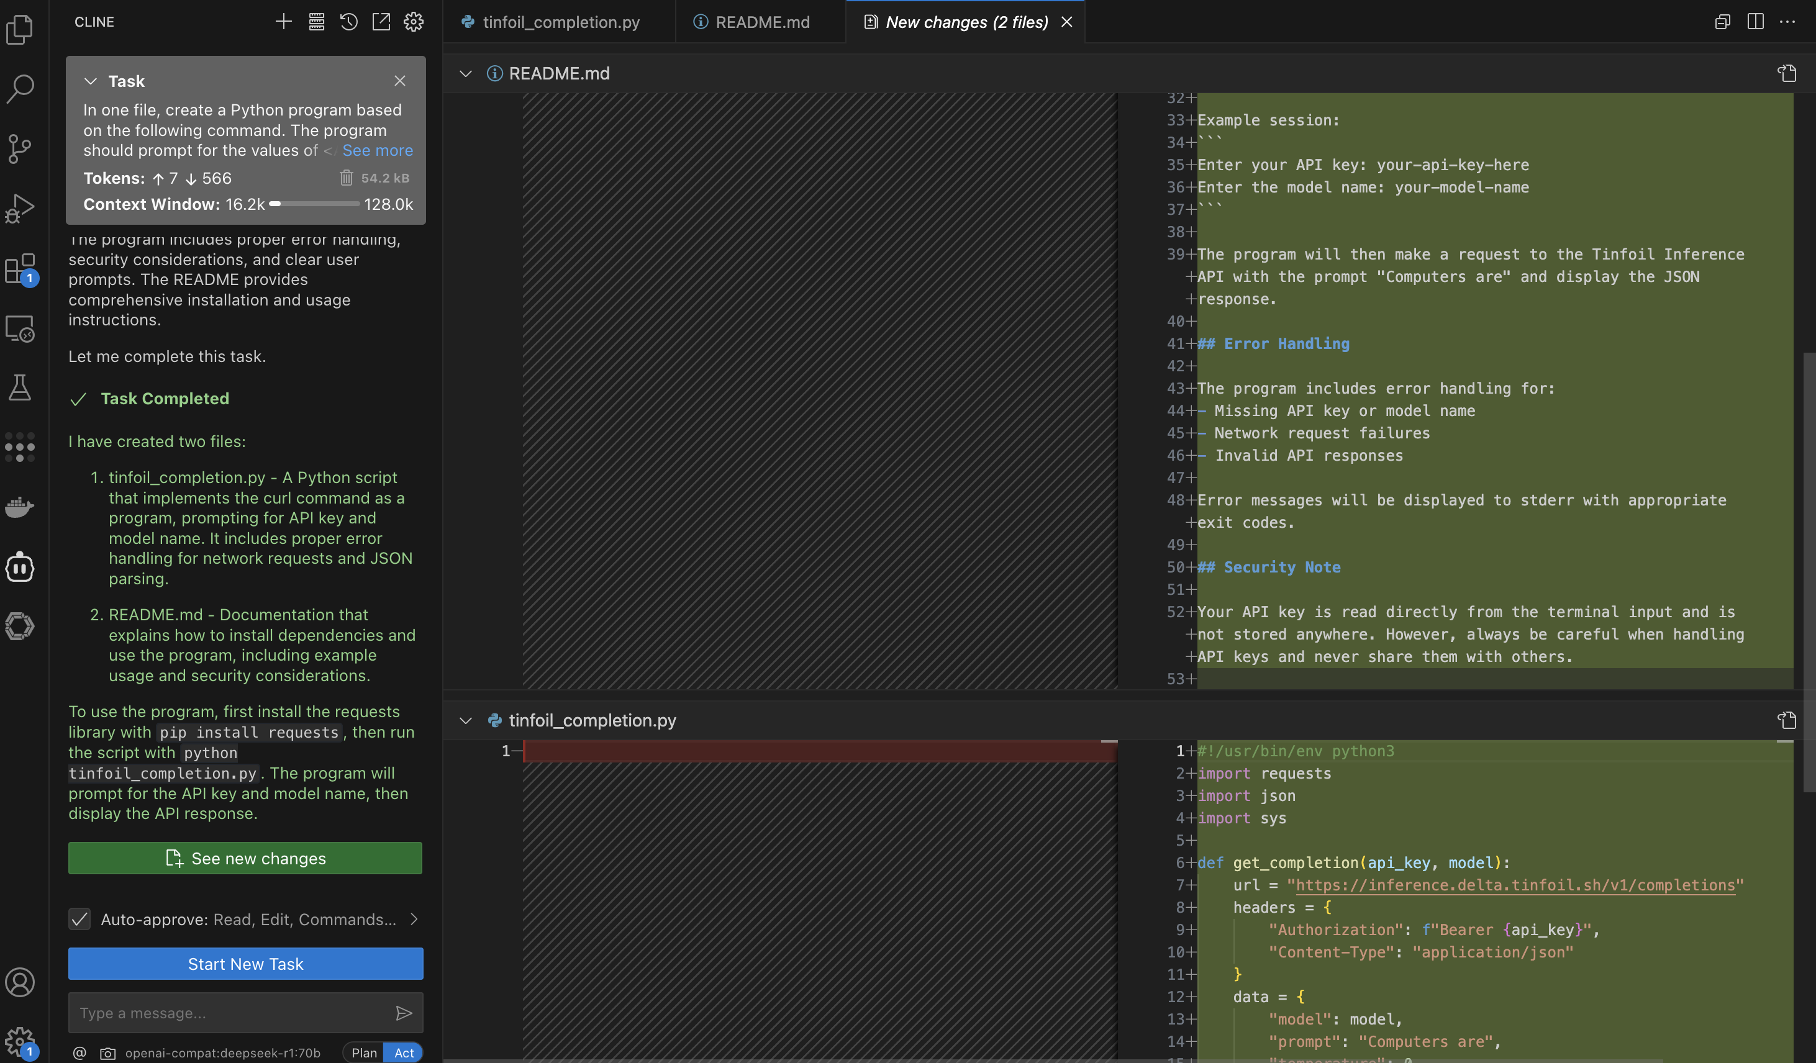Viewport: 1816px width, 1063px height.
Task: Switch Cline to Plan mode
Action: coord(364,1052)
